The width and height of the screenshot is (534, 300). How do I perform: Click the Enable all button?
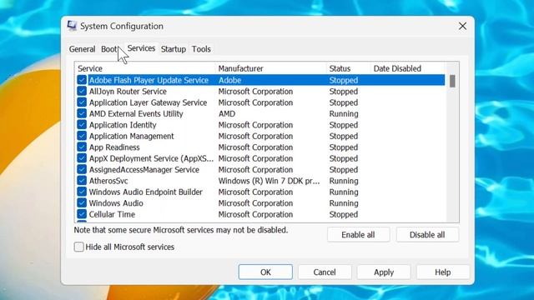click(x=358, y=235)
